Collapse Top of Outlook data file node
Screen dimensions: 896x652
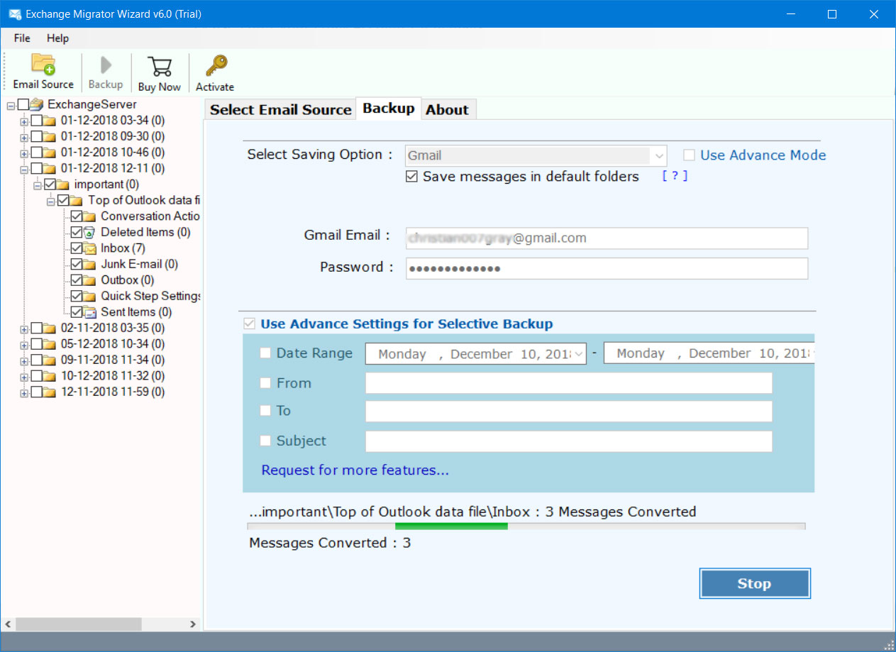tap(51, 201)
